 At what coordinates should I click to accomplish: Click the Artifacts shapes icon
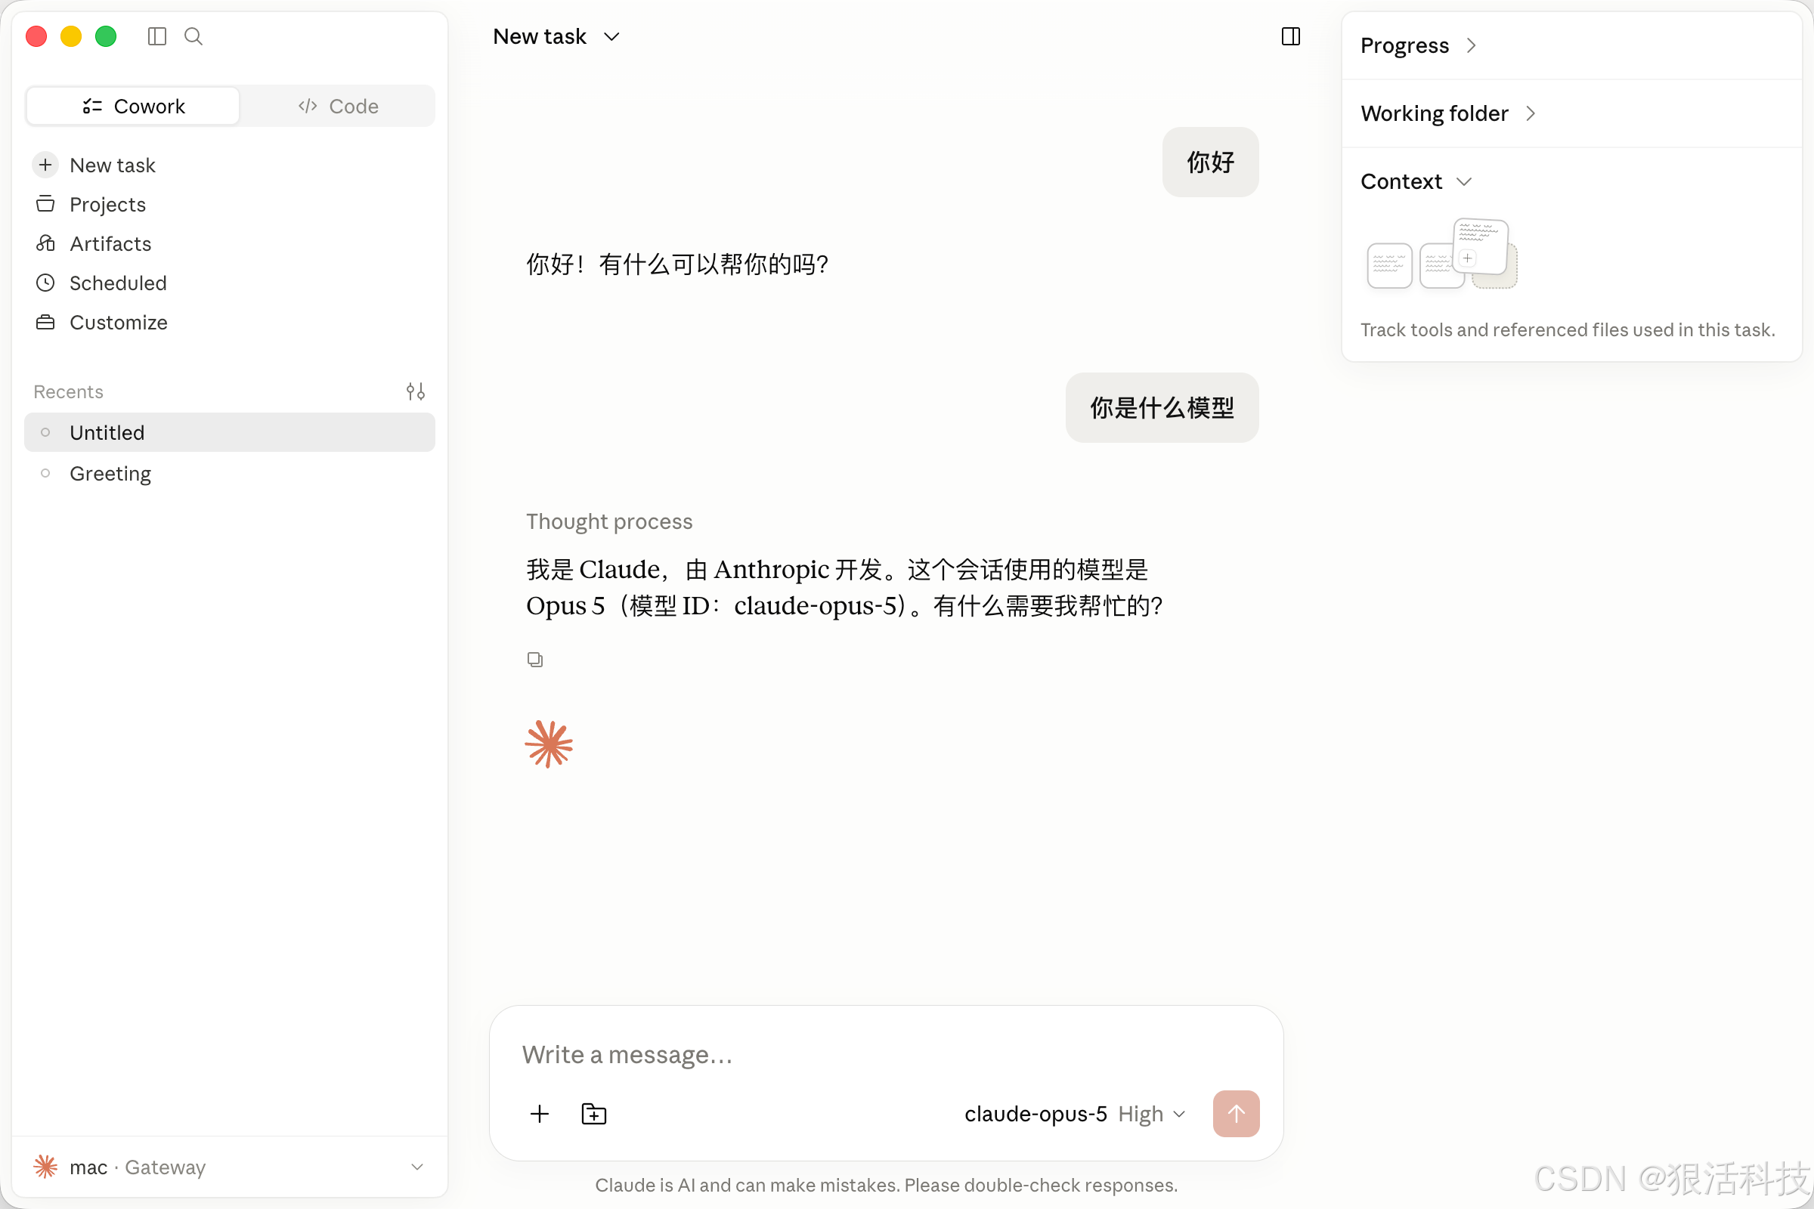[x=45, y=243]
